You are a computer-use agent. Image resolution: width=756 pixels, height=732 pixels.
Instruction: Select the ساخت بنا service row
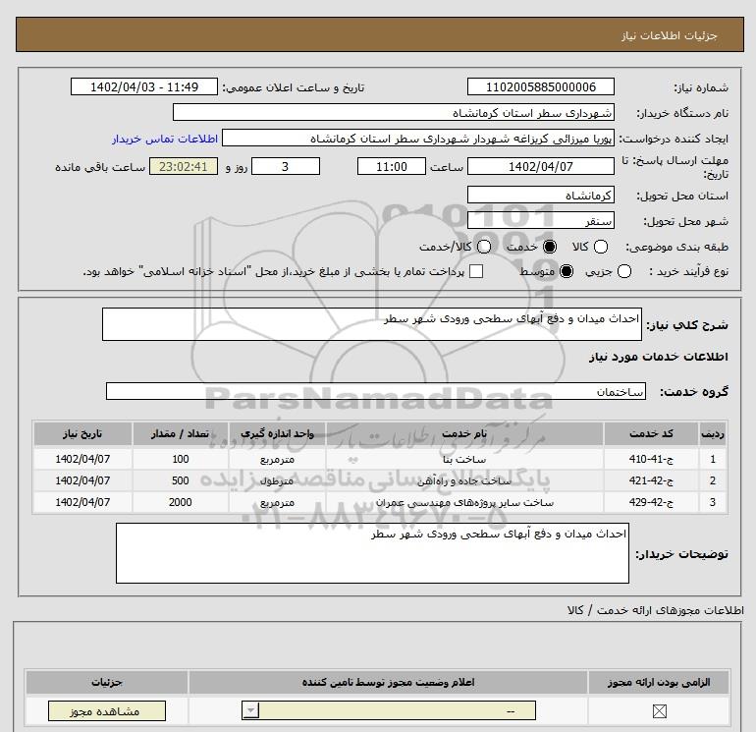coord(380,460)
